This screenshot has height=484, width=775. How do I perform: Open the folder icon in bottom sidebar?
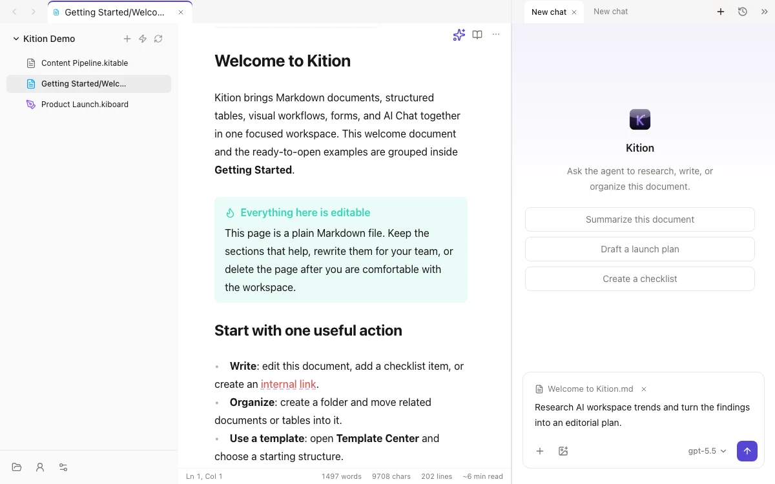[x=17, y=467]
